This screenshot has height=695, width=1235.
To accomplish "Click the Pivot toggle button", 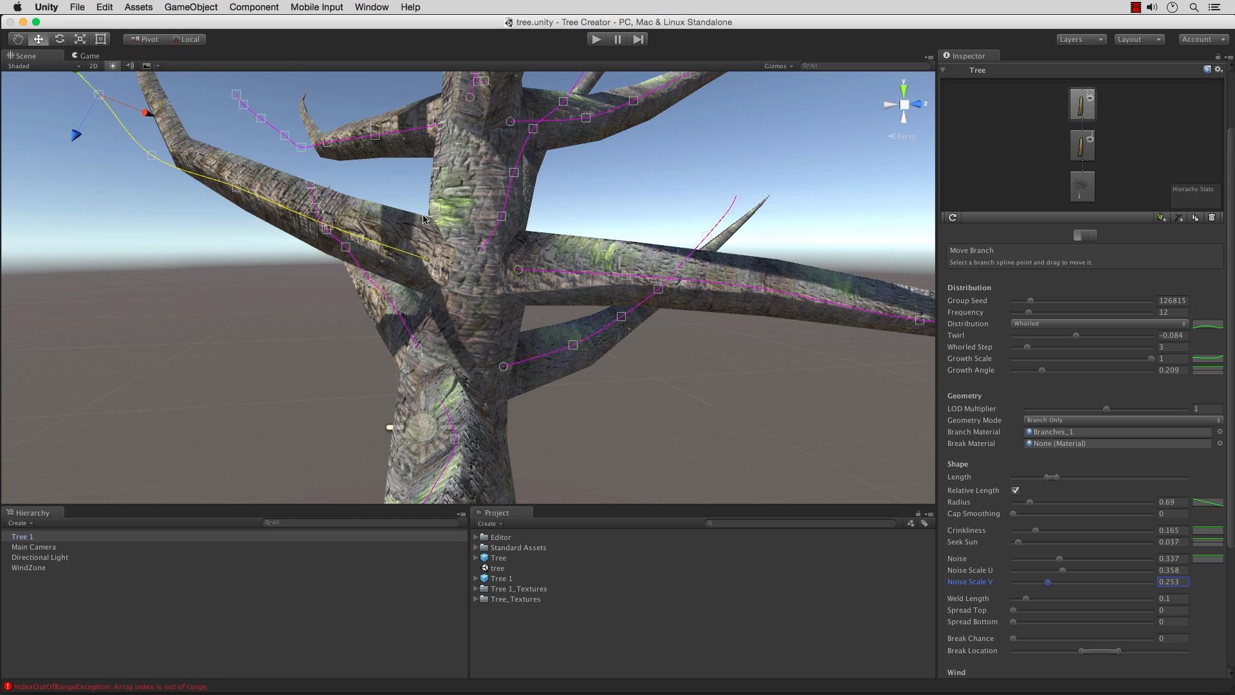I will [x=145, y=39].
